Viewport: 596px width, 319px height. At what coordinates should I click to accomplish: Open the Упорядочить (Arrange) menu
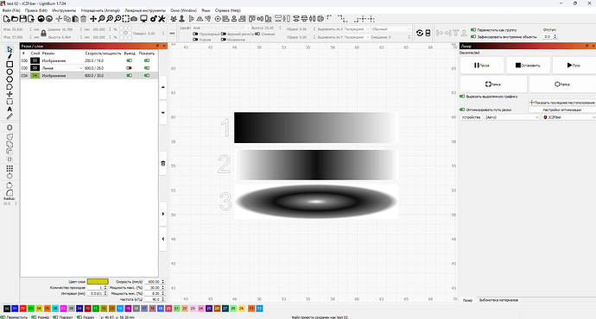click(x=100, y=10)
